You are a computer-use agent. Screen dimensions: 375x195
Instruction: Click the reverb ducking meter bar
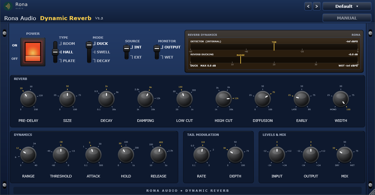point(274,60)
